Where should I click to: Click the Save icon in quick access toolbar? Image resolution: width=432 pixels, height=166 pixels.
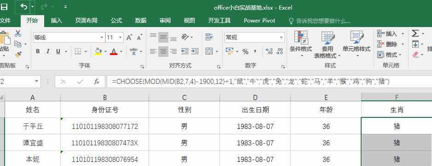[x=4, y=7]
